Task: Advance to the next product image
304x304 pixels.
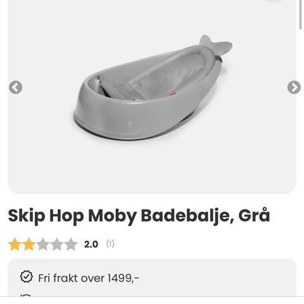Action: click(x=294, y=87)
